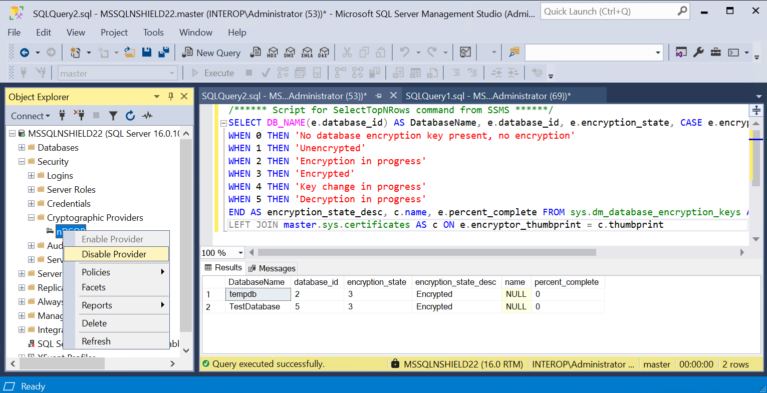Switch to the SQLQuery1.sql tab
The height and width of the screenshot is (393, 767).
[488, 96]
